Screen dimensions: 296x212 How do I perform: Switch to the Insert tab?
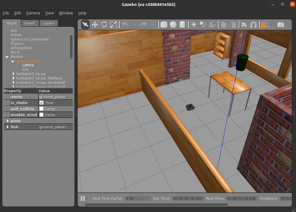point(29,23)
